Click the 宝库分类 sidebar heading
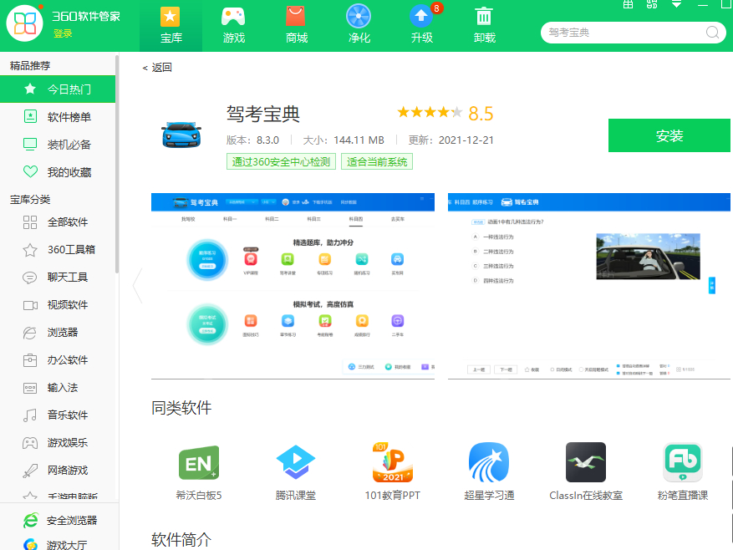 pyautogui.click(x=30, y=200)
